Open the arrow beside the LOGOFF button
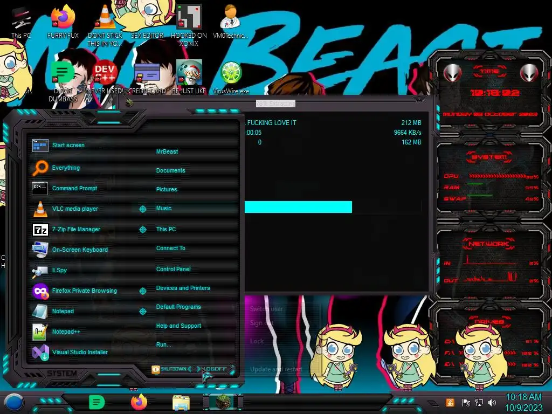The image size is (552, 414). coord(232,369)
